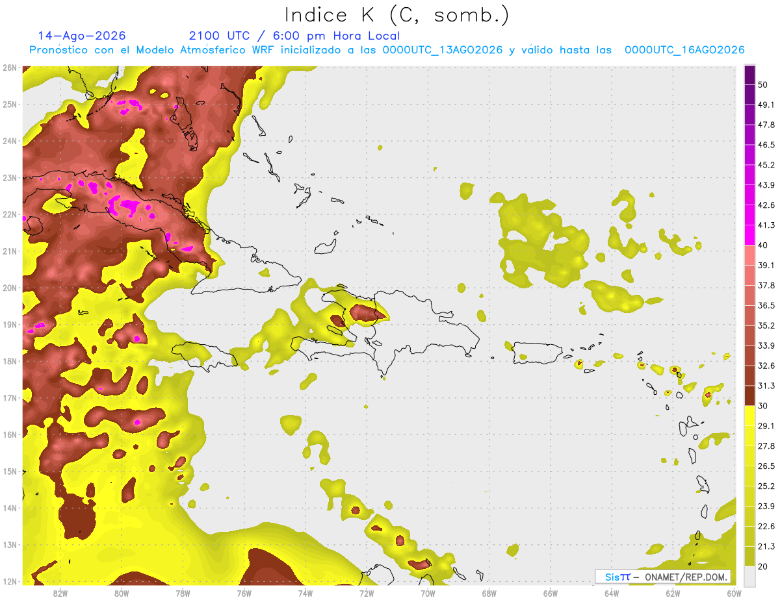
Task: Select the 82W longitude label
Action: [x=60, y=594]
